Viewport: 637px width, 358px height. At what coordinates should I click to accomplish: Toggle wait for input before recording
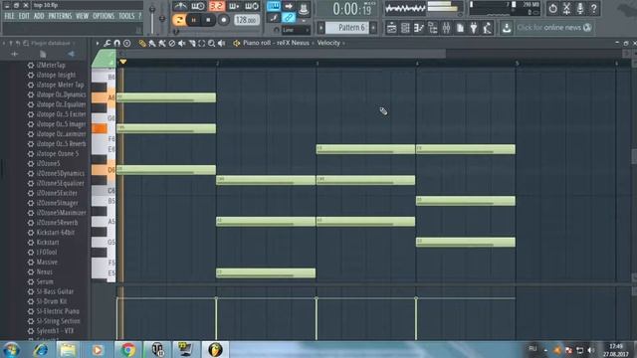pos(198,6)
